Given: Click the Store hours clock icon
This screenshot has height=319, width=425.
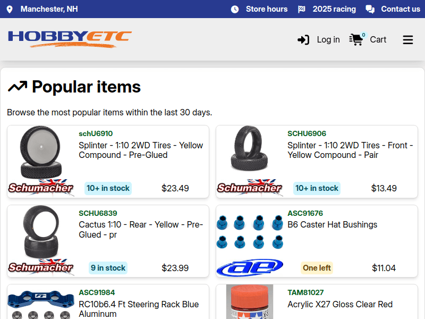Looking at the screenshot, I should tap(235, 9).
